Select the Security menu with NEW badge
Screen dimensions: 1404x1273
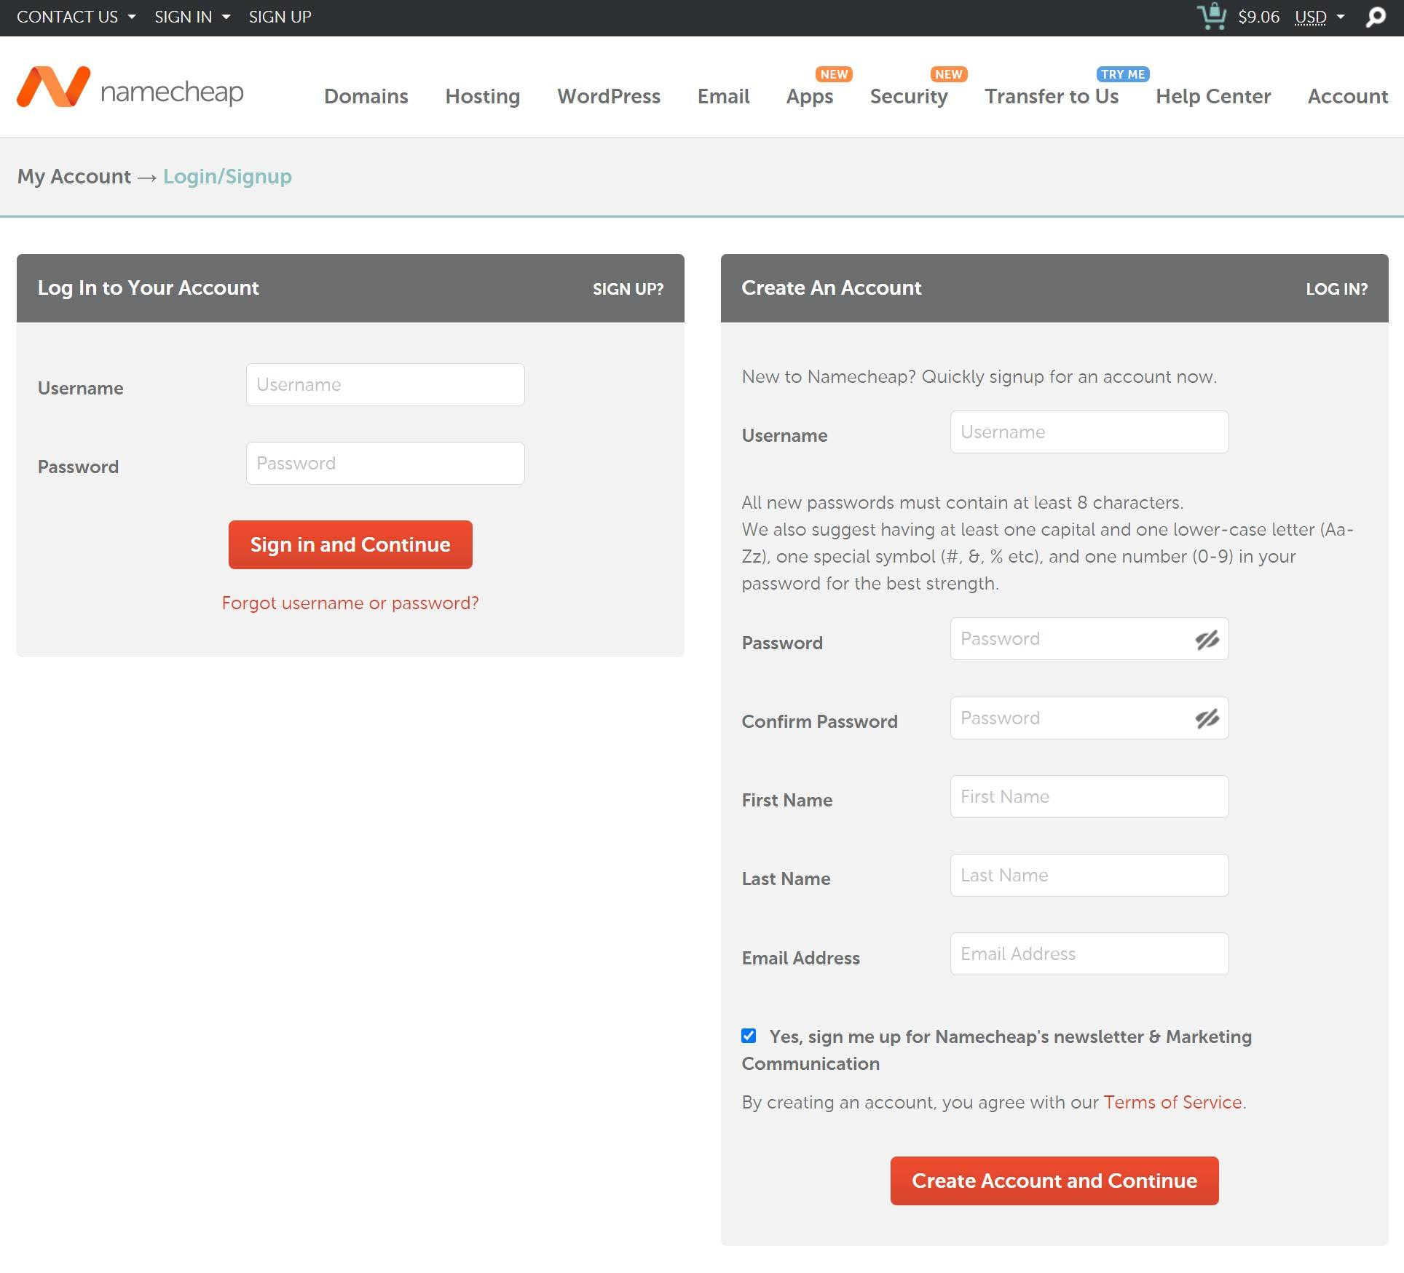point(908,96)
